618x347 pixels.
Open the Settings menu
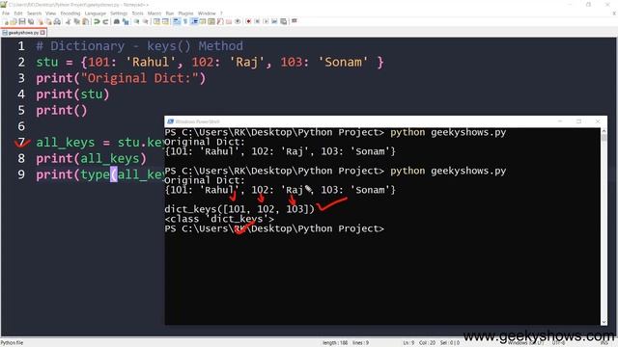[119, 13]
